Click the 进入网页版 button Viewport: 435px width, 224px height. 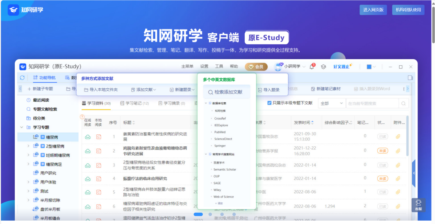[x=373, y=10]
